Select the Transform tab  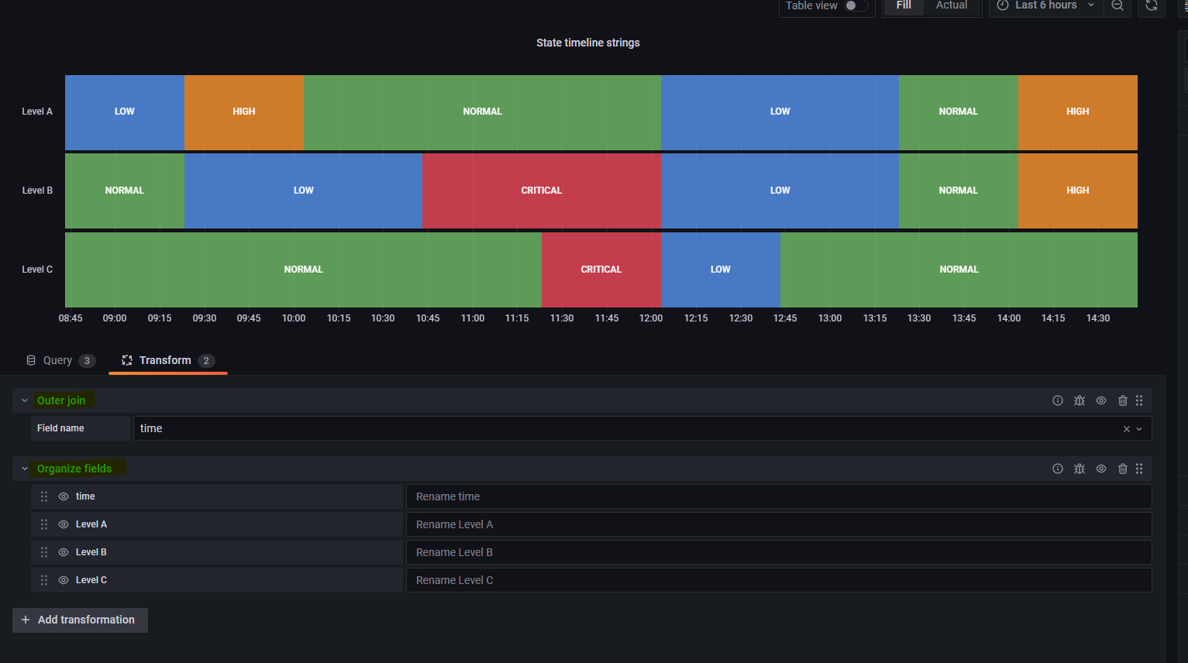[x=165, y=359]
